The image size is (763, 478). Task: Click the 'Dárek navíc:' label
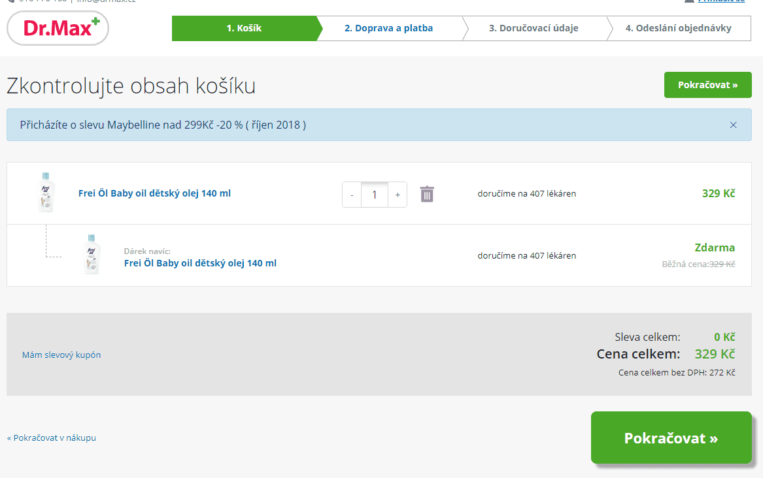[x=148, y=251]
